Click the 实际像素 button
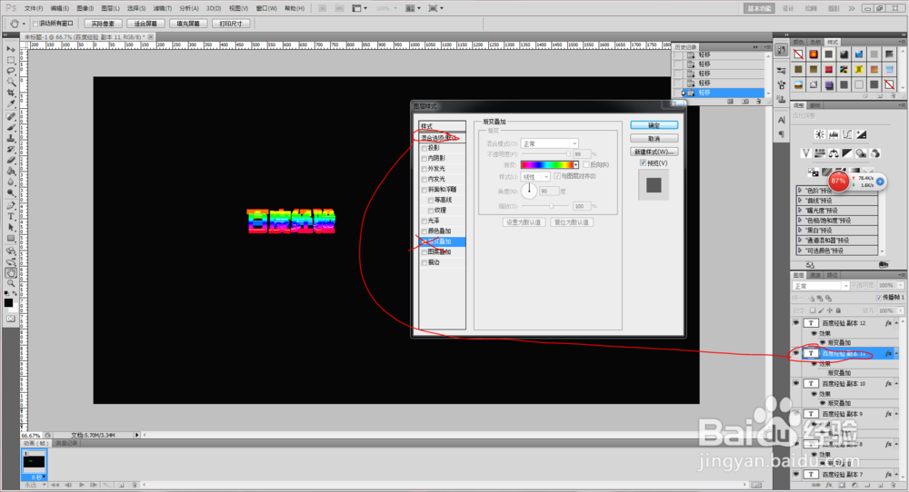Viewport: 909px width, 492px height. pos(104,24)
